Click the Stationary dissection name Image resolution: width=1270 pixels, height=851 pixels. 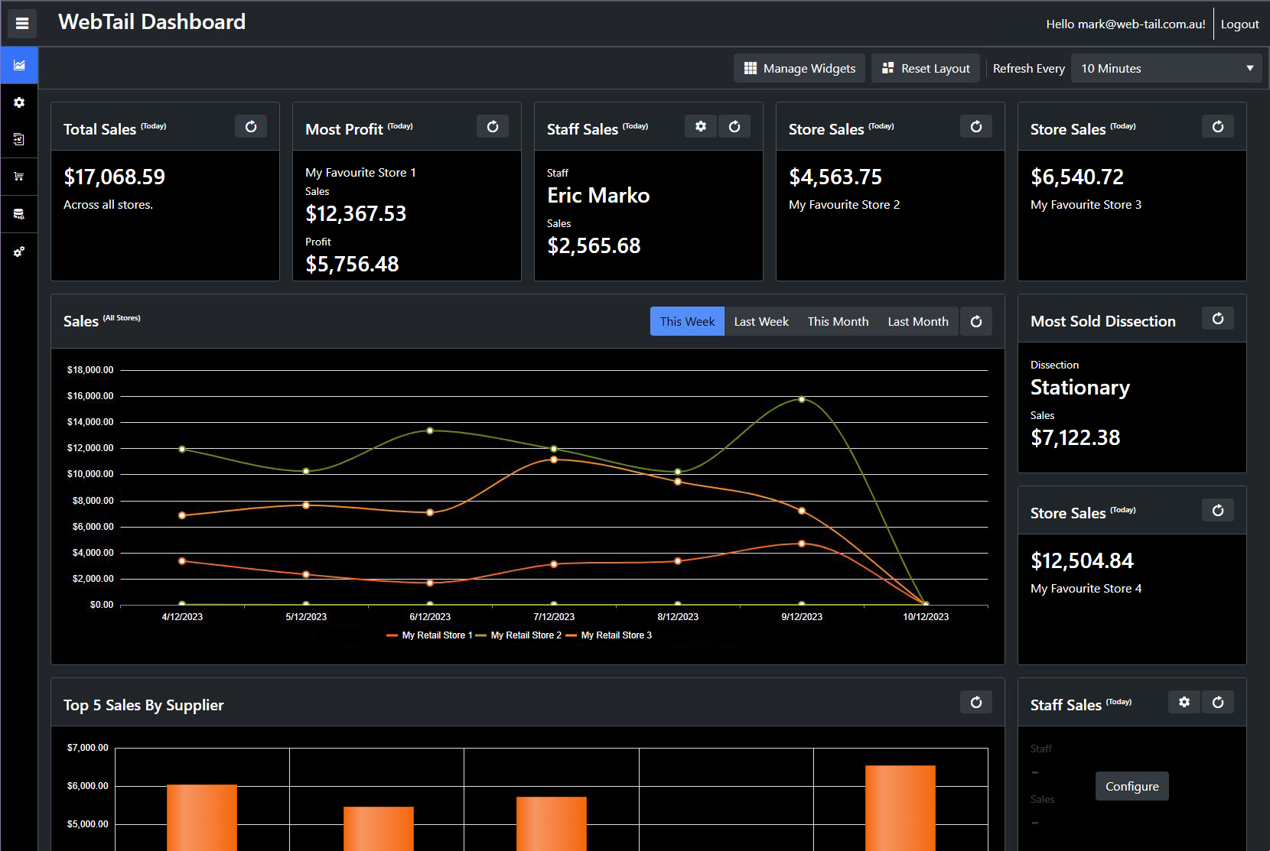1080,388
